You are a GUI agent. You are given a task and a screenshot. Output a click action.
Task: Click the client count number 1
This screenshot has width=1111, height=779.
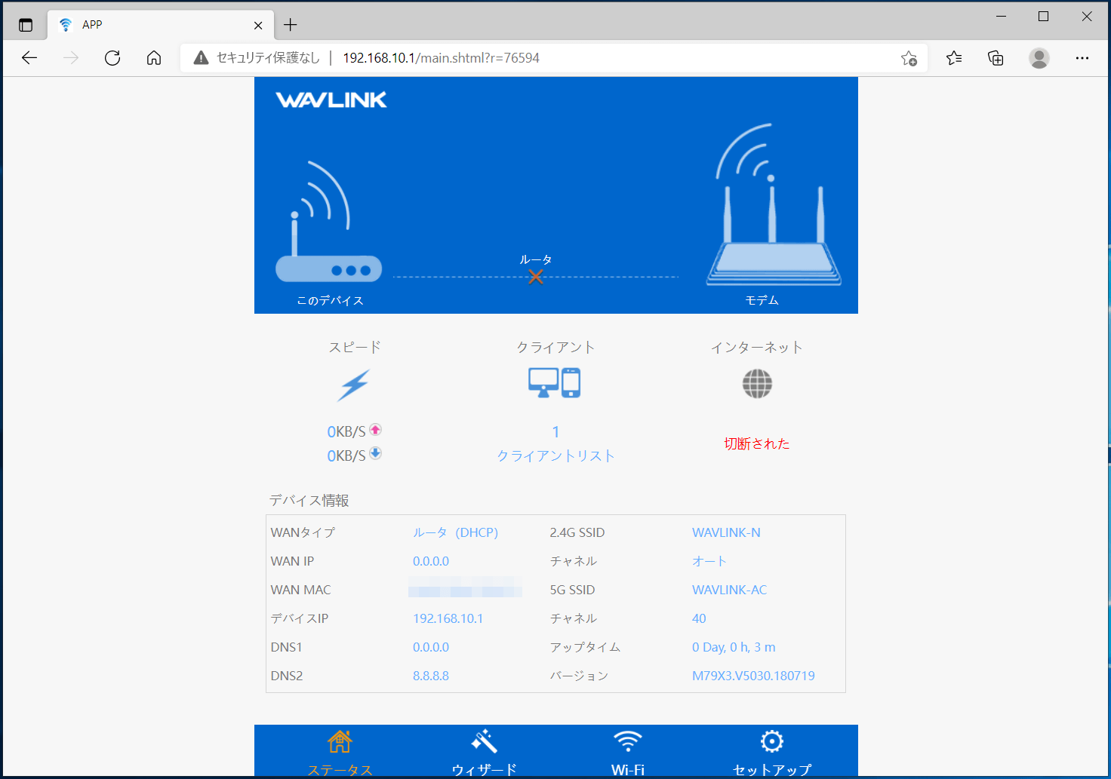click(555, 432)
